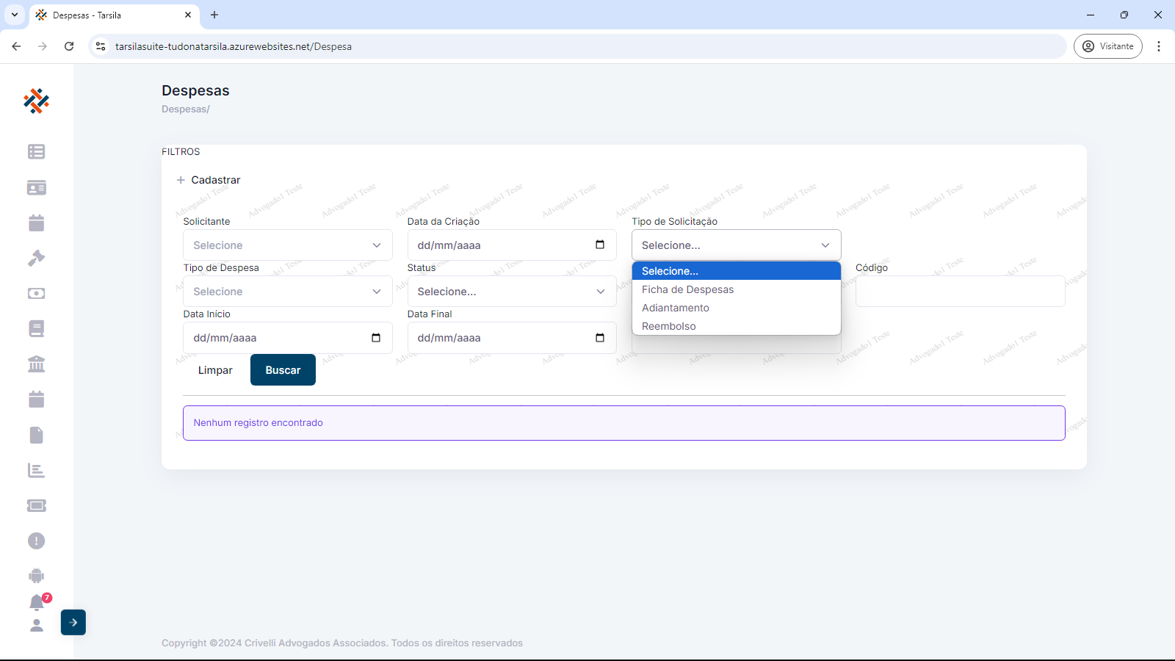Expand sidebar with the arrow button

click(73, 622)
